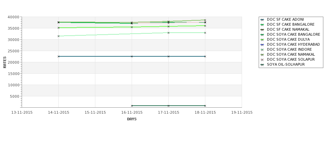The height and width of the screenshot is (143, 325).
Task: Click the SOYA OIL-SOLHAPUR legend marker
Action: coord(262,65)
